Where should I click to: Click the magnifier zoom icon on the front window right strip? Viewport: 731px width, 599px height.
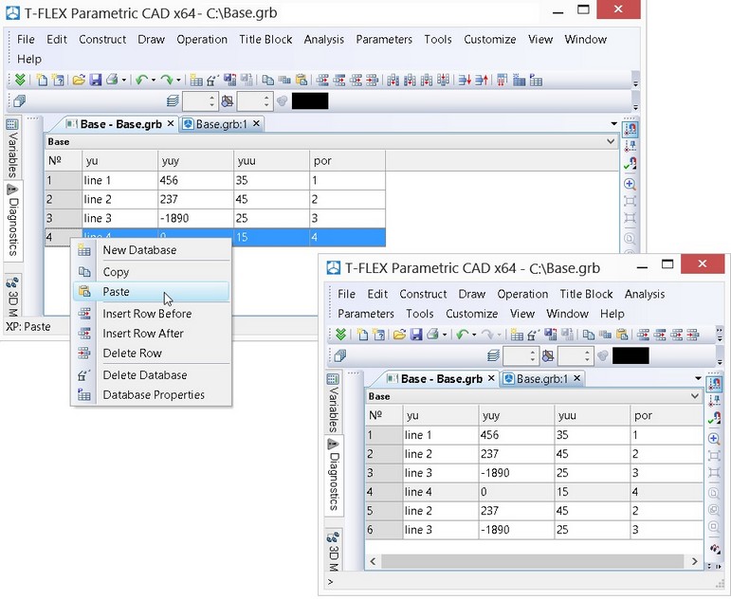pos(714,439)
